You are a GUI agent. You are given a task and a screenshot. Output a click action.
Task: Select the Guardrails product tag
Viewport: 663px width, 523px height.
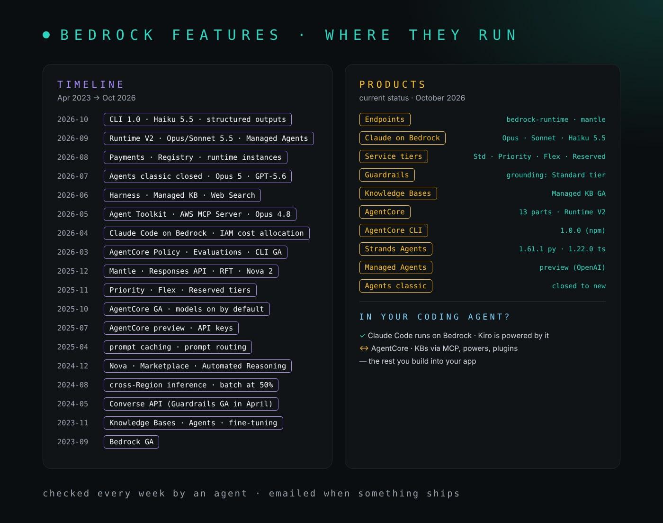click(387, 175)
